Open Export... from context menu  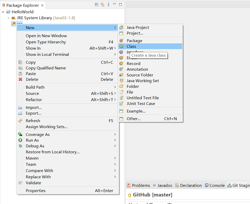pyautogui.click(x=68, y=113)
